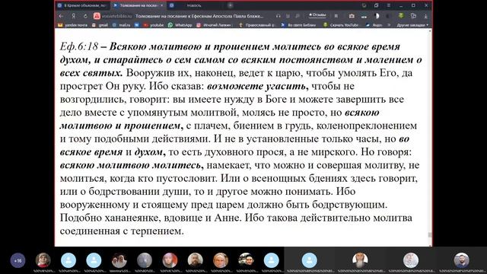Open the Скачать YouTube bookmark
Viewport: 487px width, 274px height.
[341, 25]
